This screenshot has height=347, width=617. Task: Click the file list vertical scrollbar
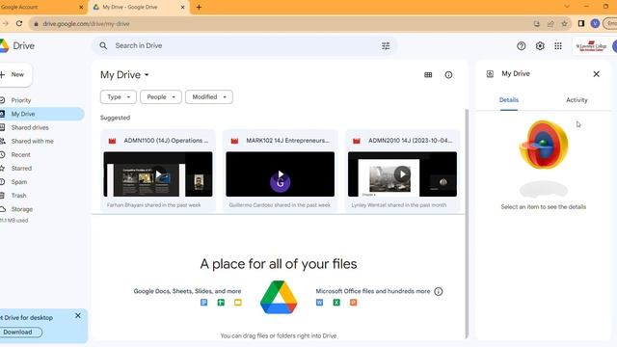tap(467, 224)
